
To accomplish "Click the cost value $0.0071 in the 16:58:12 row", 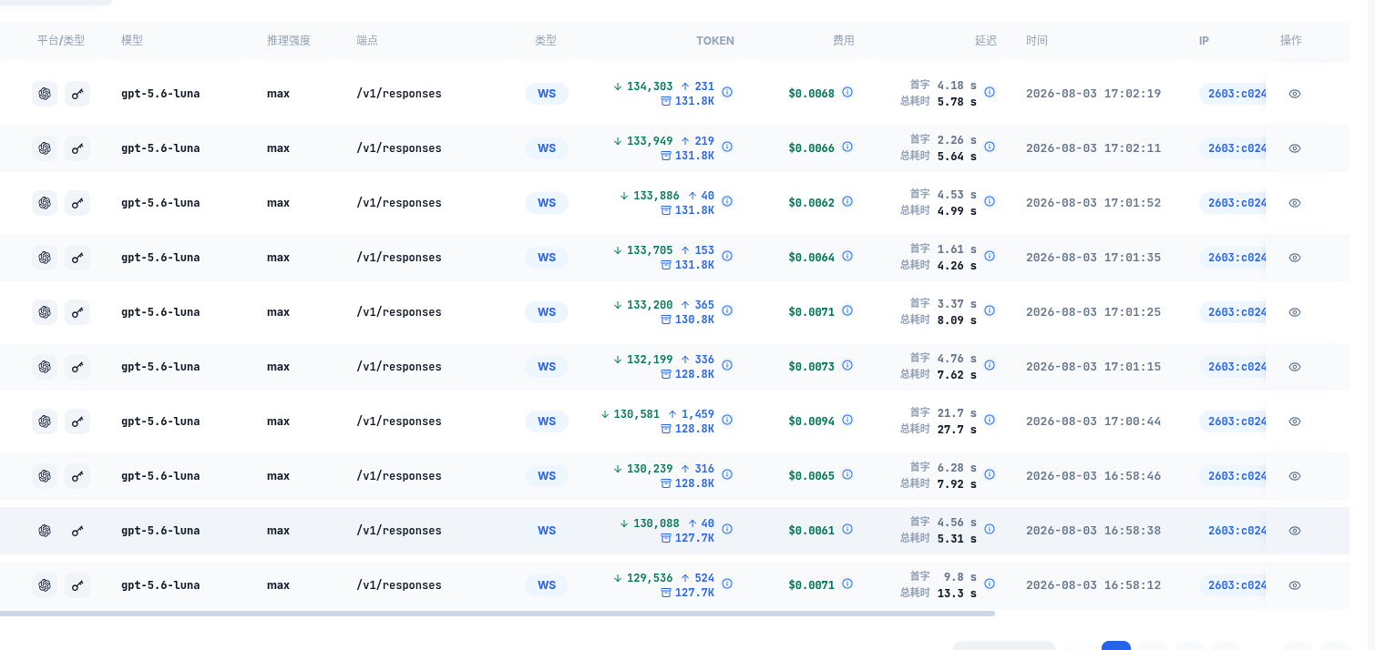I will click(812, 585).
